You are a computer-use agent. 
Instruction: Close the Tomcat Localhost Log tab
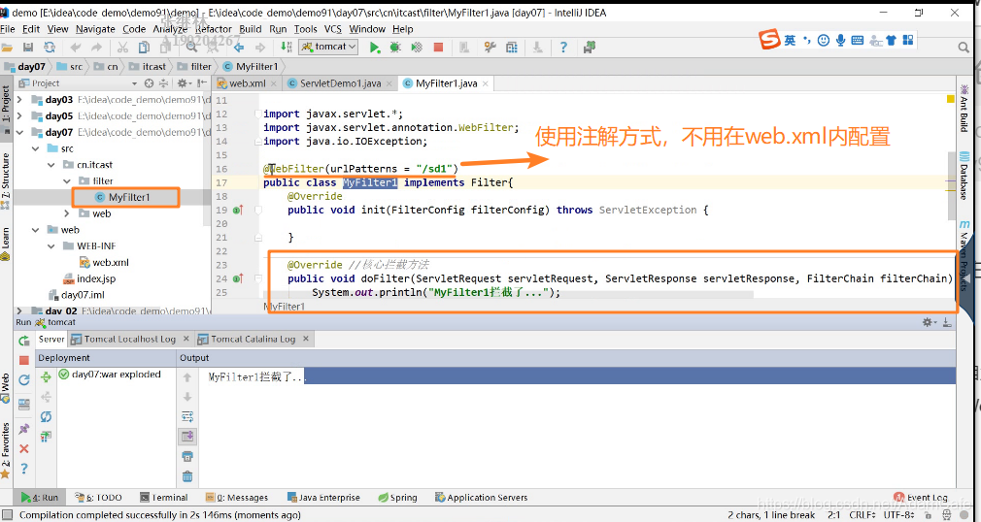(186, 339)
